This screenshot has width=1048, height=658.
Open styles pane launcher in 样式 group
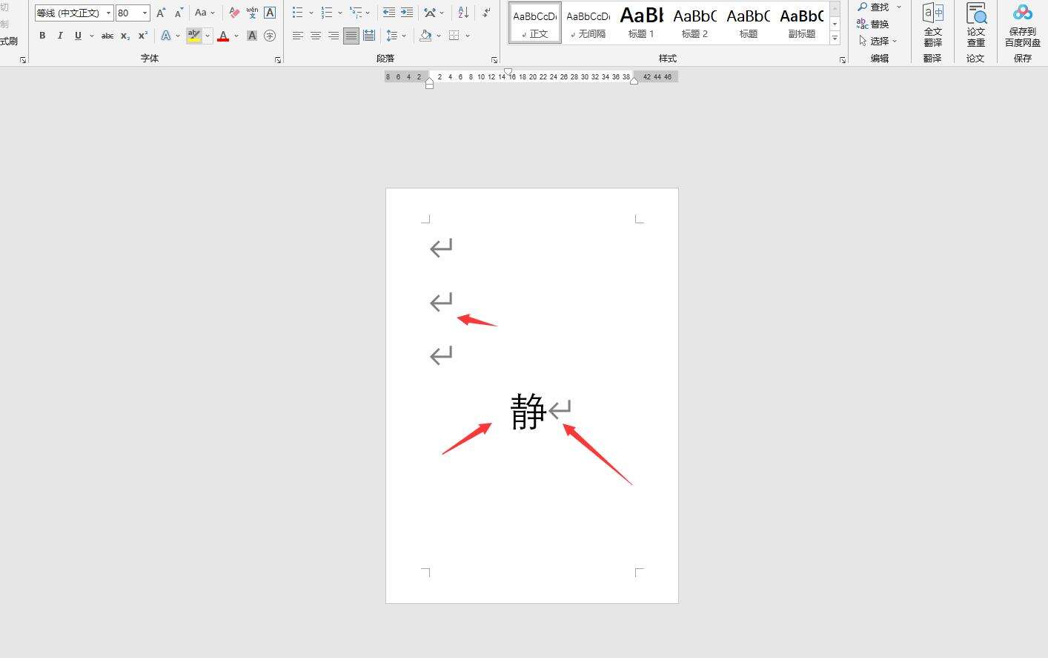pyautogui.click(x=843, y=60)
